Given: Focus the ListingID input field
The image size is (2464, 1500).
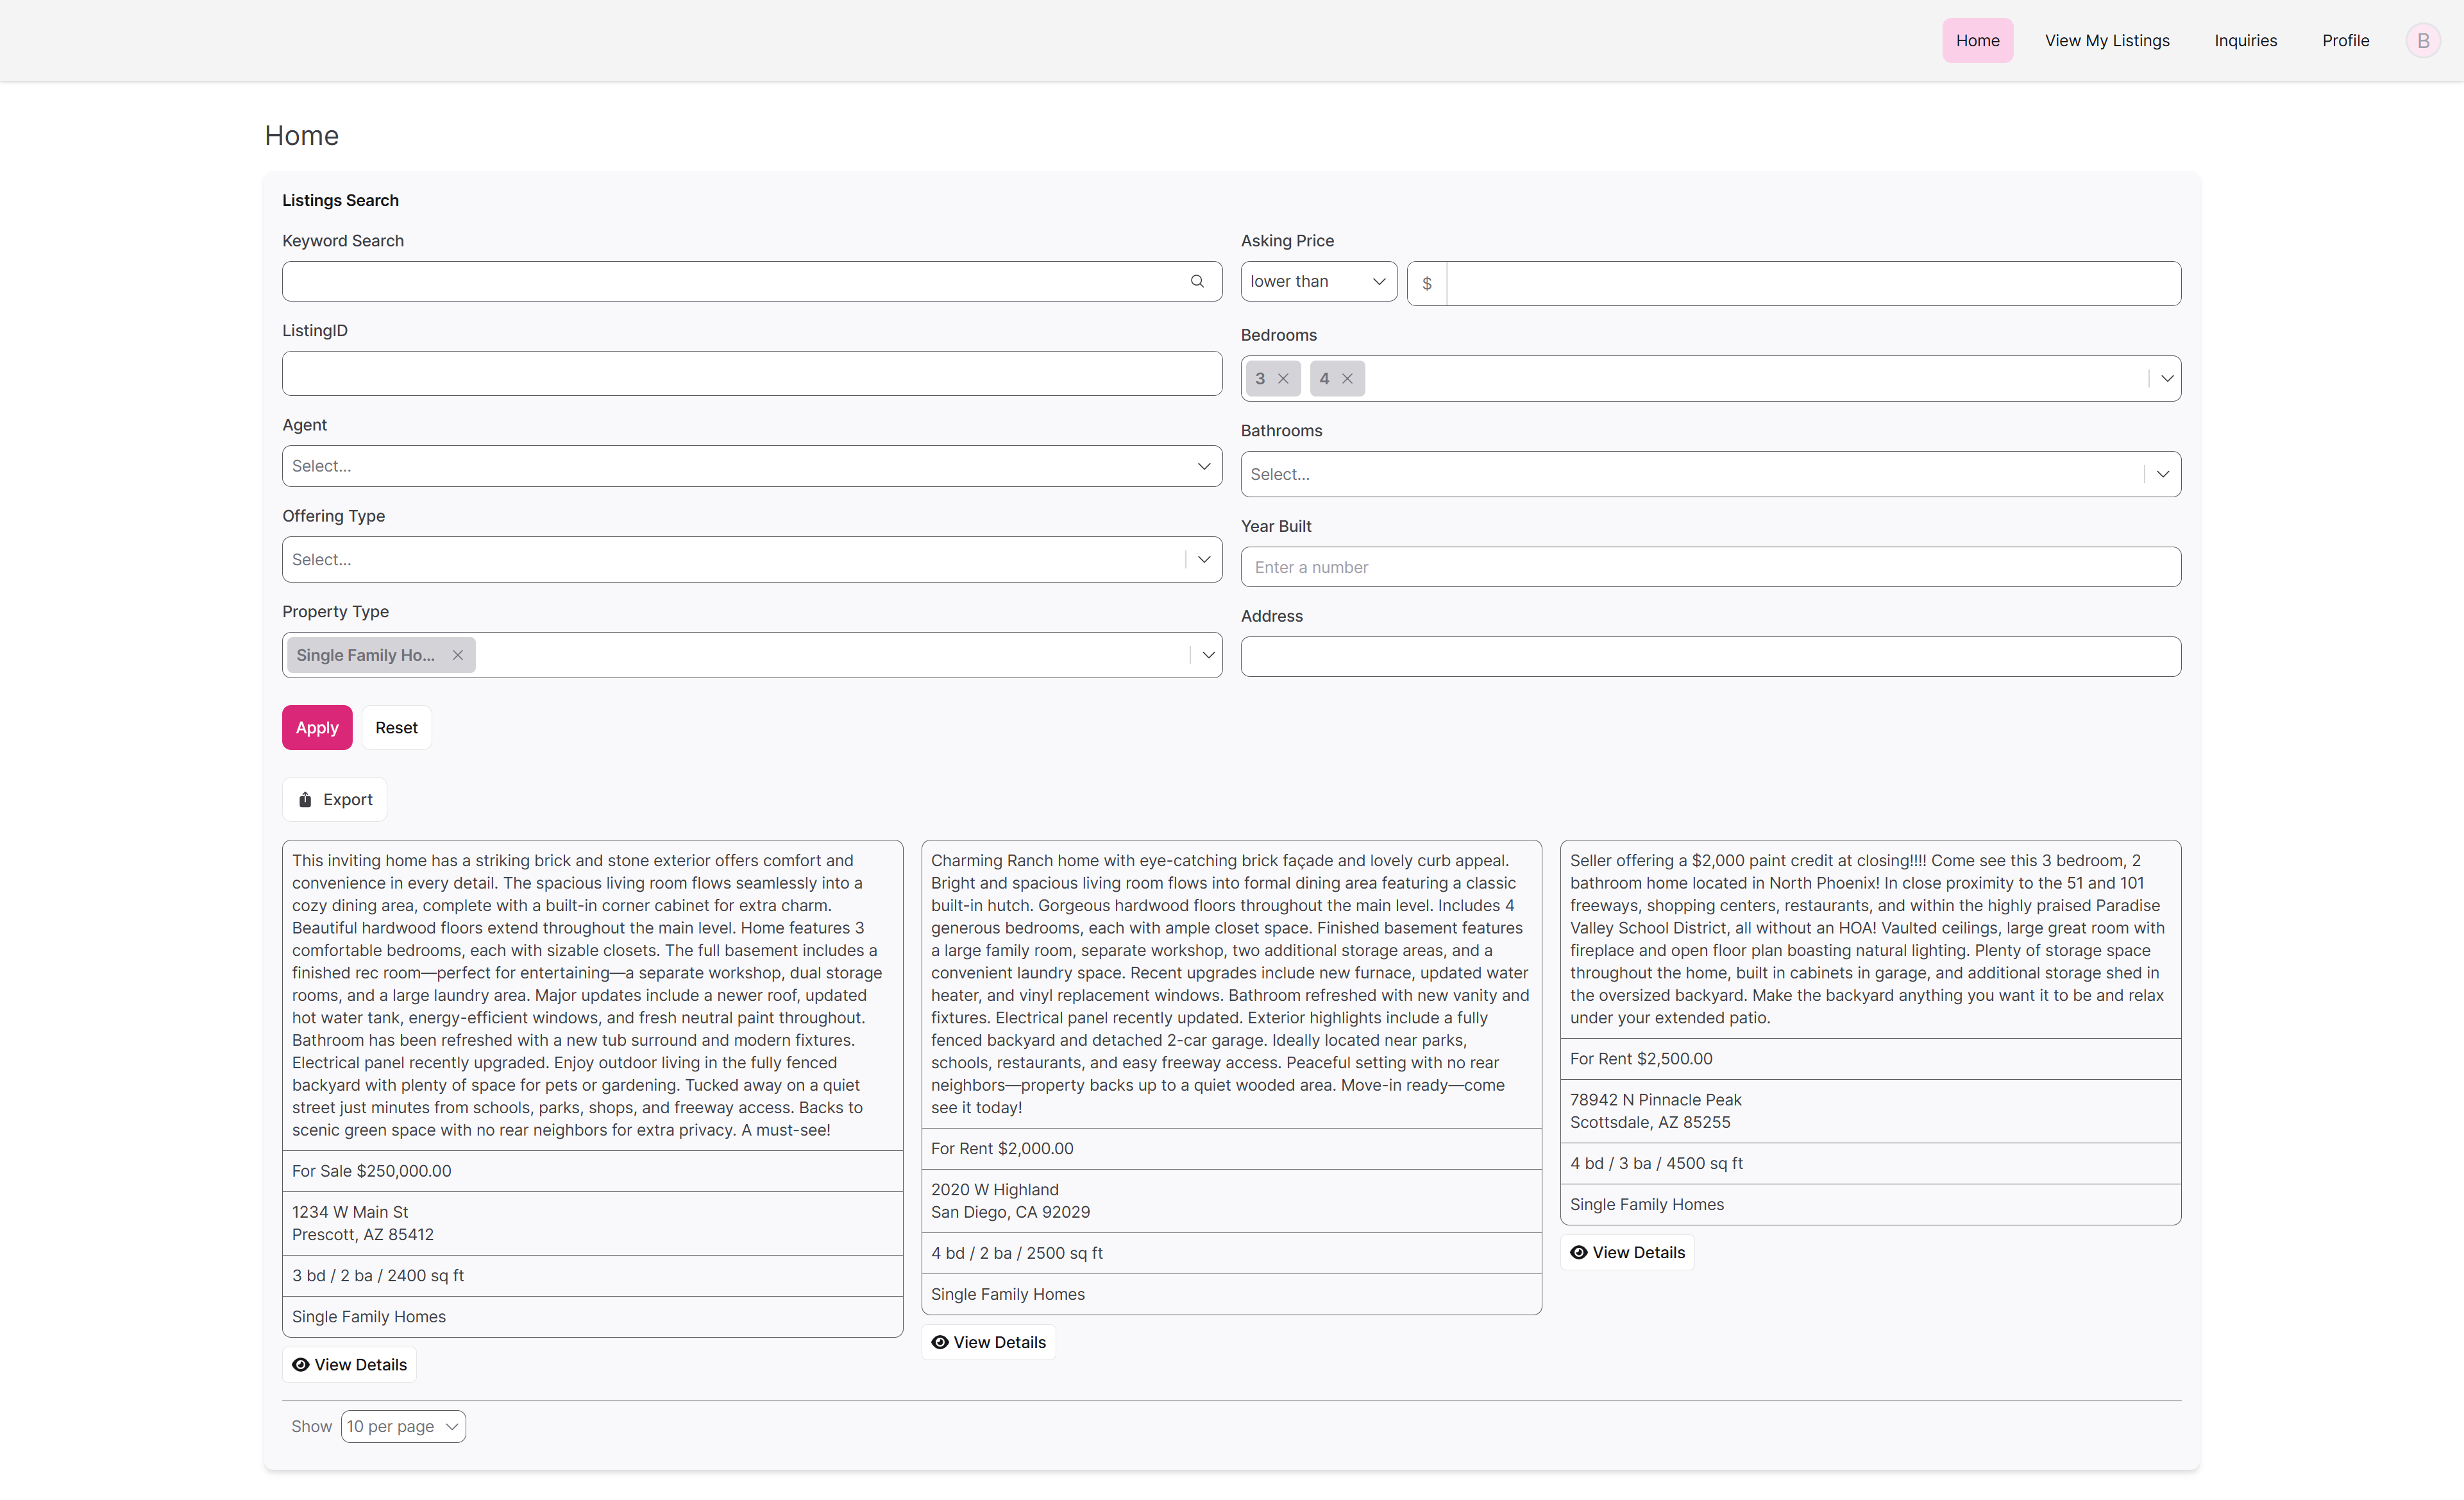Looking at the screenshot, I should [x=752, y=373].
